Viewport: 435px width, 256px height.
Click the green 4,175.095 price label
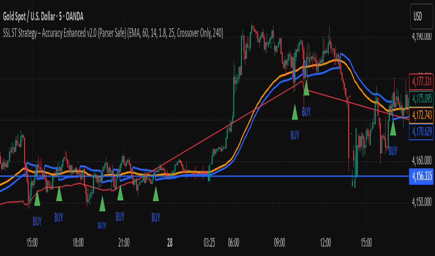(421, 98)
